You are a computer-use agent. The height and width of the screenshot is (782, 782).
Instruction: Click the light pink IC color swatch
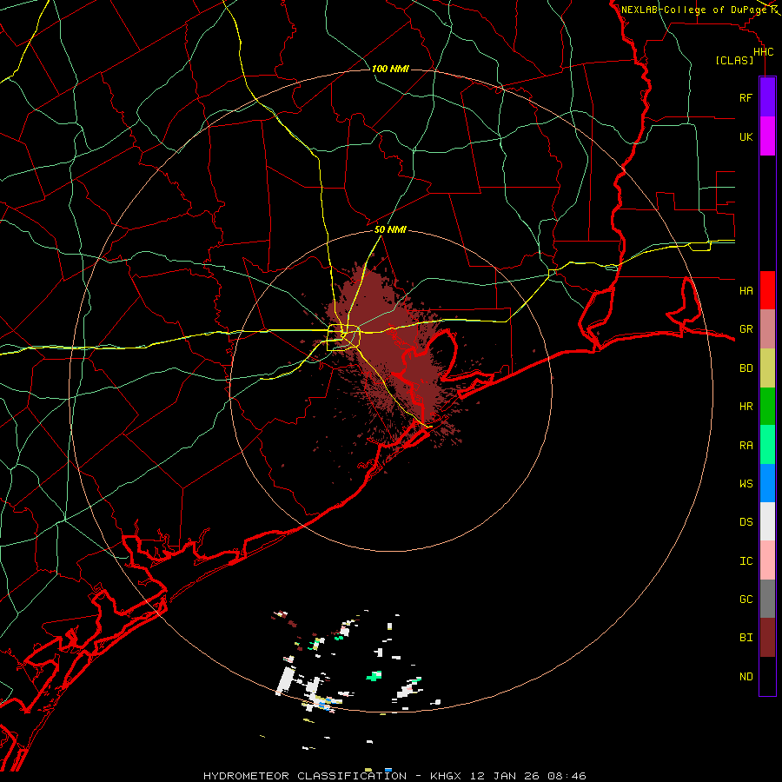[x=767, y=560]
